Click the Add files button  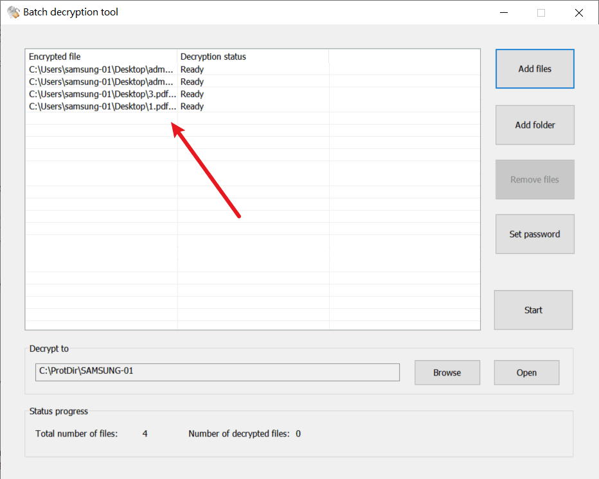pos(534,69)
